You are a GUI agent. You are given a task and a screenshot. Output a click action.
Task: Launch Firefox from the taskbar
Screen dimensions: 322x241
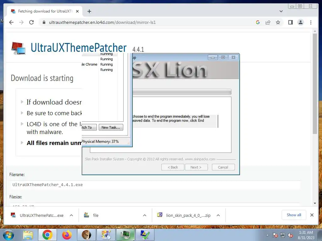click(x=67, y=235)
